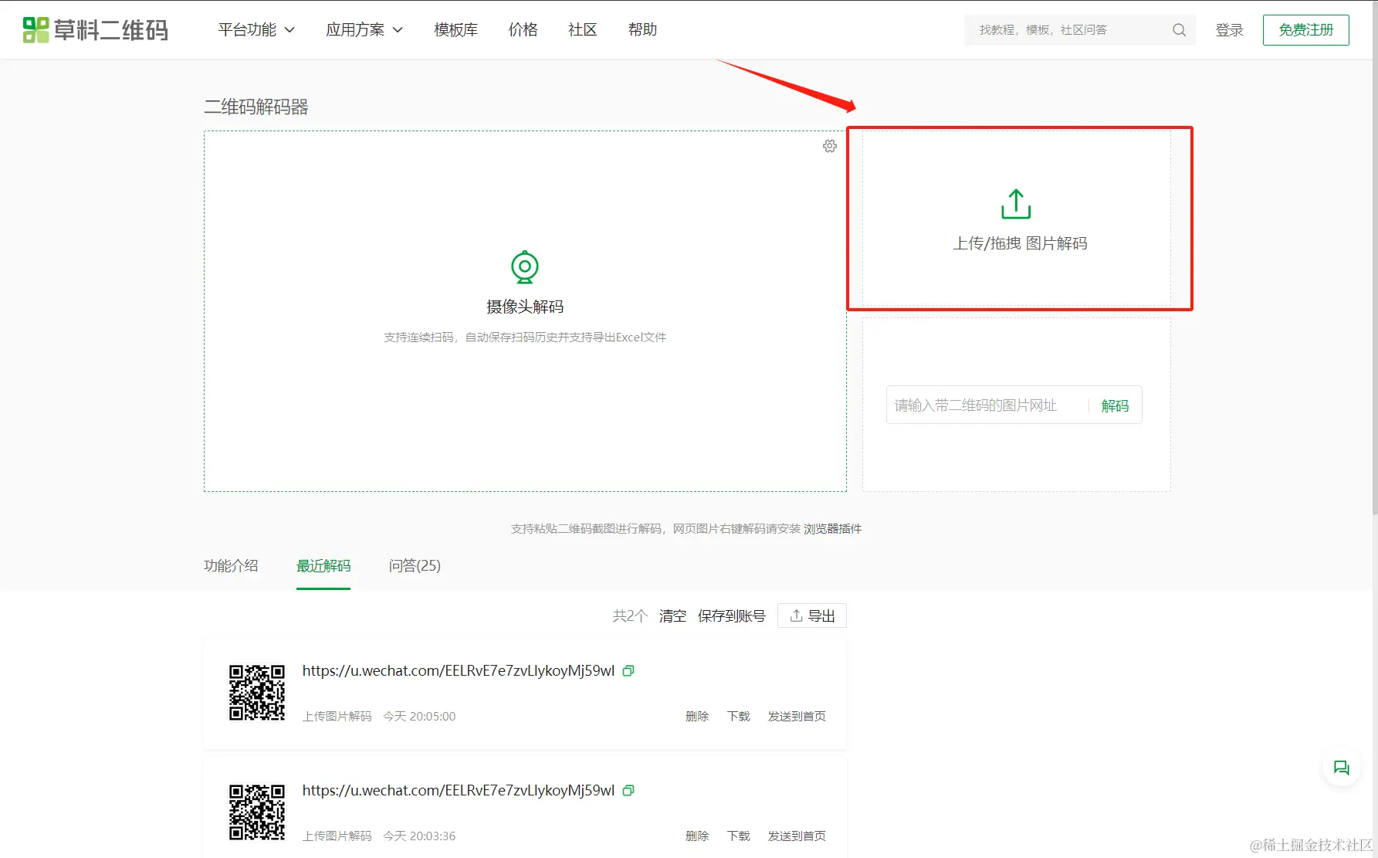Click 上传图片解码 label of 20:05:00 entry
Viewport: 1378px width, 858px height.
pos(337,717)
